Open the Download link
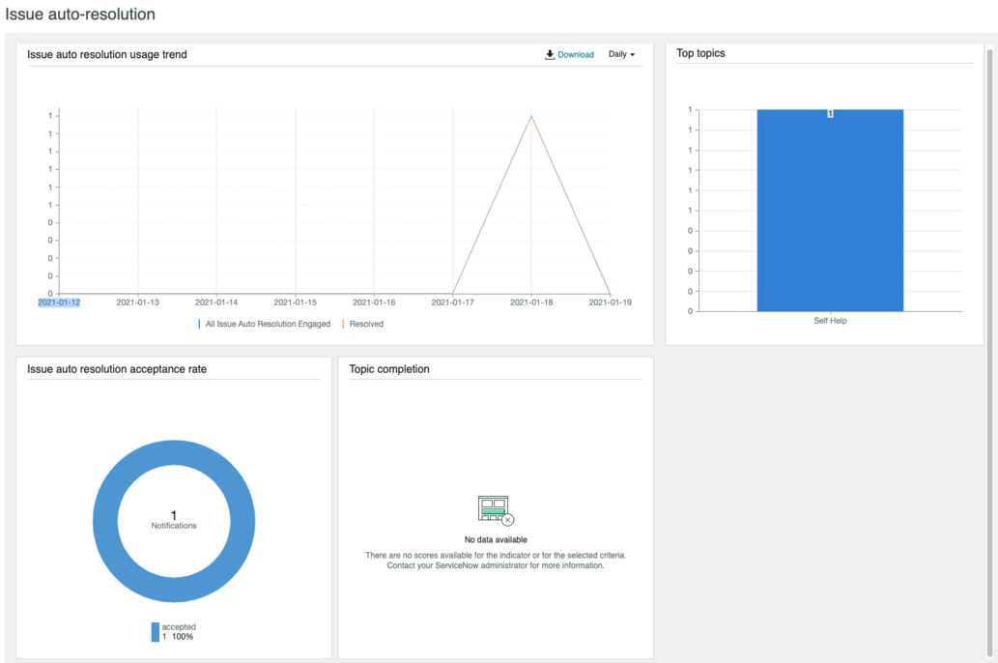The height and width of the screenshot is (663, 998). 576,55
